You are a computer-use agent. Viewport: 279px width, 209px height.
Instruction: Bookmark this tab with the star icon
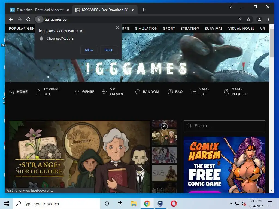point(248,19)
